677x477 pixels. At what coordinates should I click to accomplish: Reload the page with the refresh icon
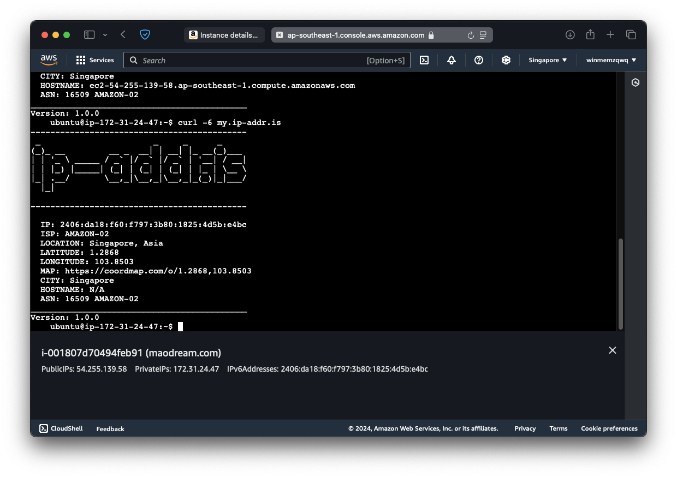pos(471,35)
